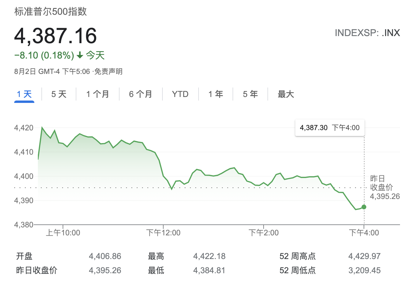
Task: Show the 6 个月 chart view
Action: (141, 94)
